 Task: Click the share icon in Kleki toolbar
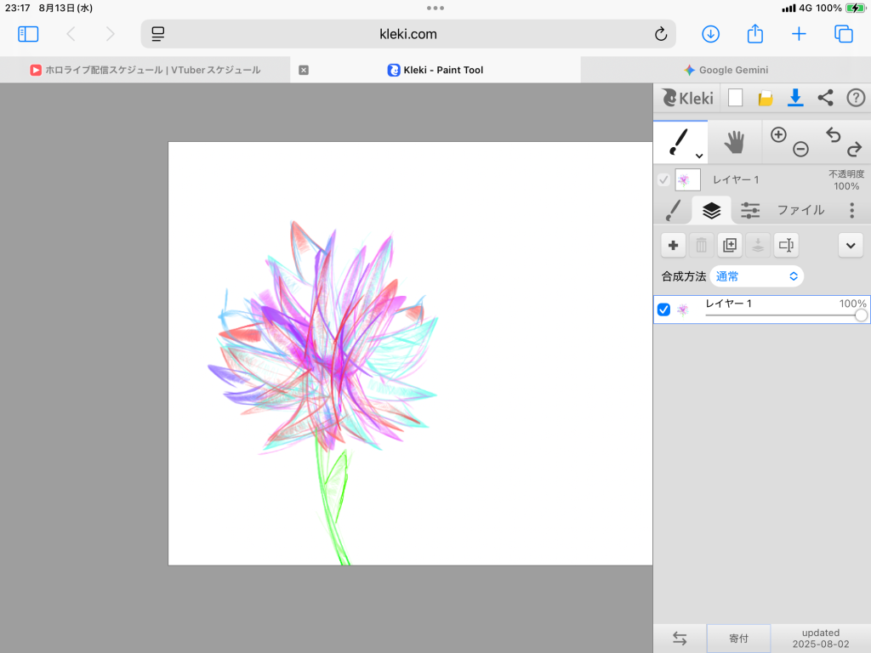pyautogui.click(x=825, y=98)
